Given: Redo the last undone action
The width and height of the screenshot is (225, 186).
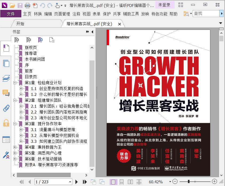Looking at the screenshot, I should click(x=50, y=5).
